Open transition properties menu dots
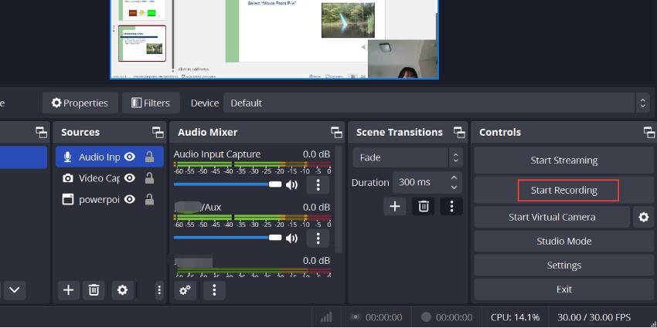Viewport: 657px width, 328px height. click(x=451, y=206)
